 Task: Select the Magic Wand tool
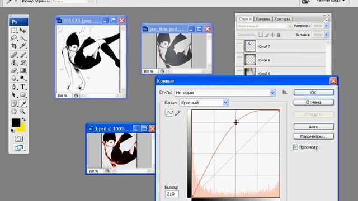(22, 38)
